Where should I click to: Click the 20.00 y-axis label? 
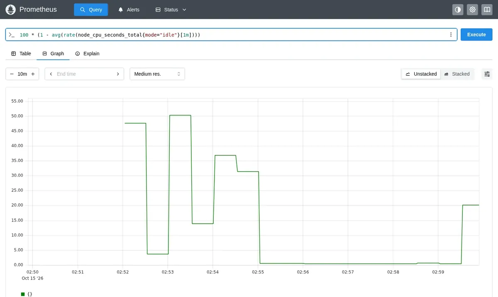point(18,205)
